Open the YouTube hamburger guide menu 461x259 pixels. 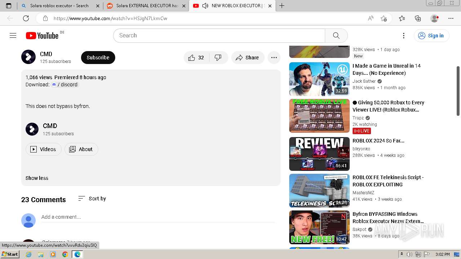[13, 35]
